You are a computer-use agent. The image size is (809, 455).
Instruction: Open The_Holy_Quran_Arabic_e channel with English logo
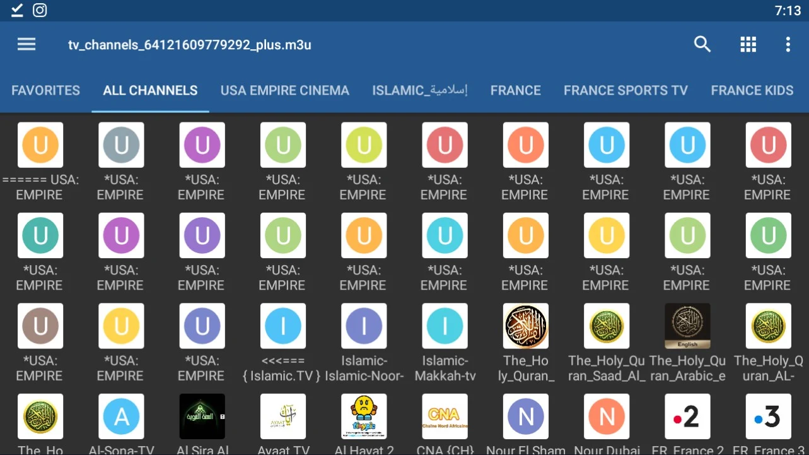pos(687,343)
